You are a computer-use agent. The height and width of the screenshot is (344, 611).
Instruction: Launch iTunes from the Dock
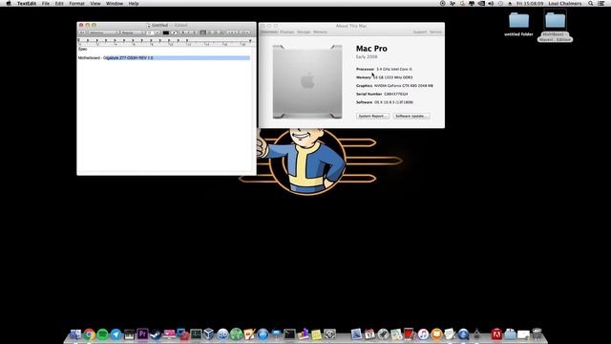pyautogui.click(x=423, y=334)
